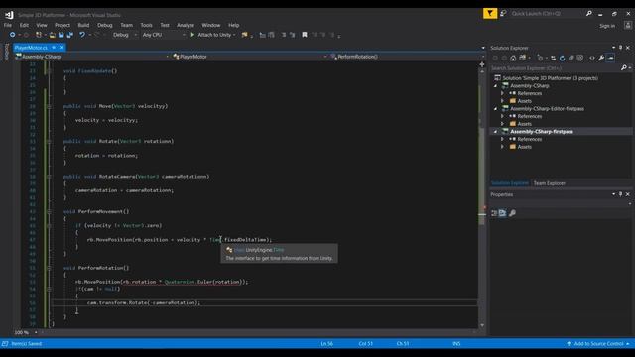Open the Tools menu
Image resolution: width=635 pixels, height=357 pixels.
pyautogui.click(x=146, y=25)
